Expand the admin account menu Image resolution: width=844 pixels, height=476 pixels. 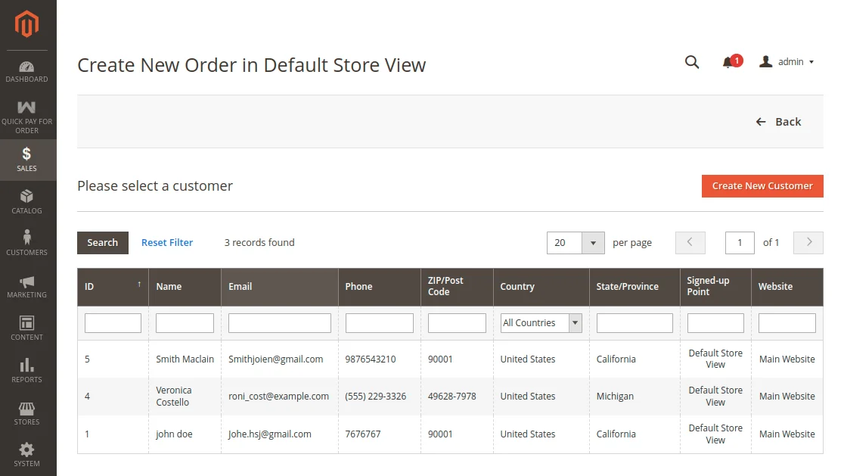[787, 62]
